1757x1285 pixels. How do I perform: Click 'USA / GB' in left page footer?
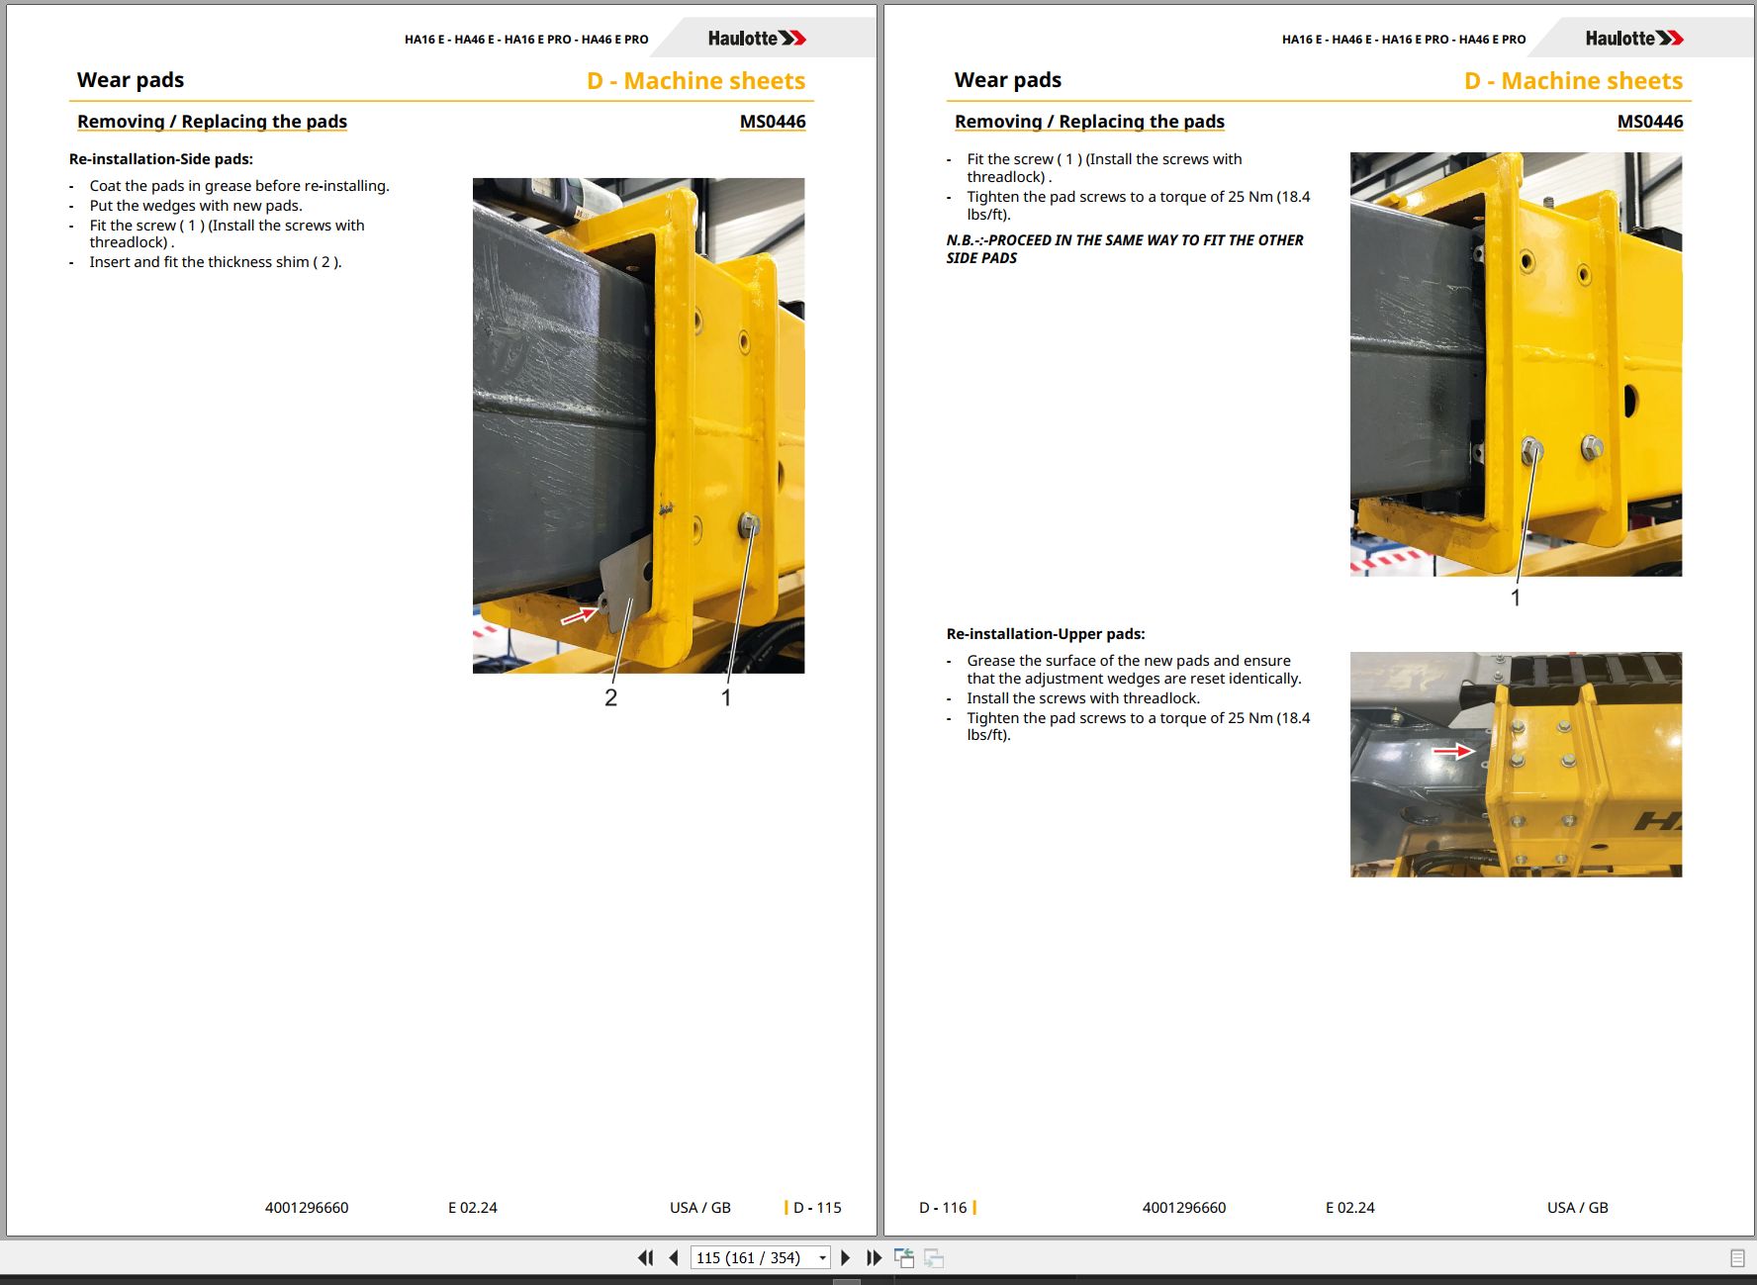coord(700,1208)
